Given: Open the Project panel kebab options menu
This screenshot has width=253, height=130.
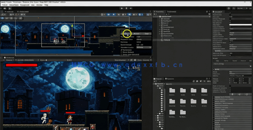Looking at the screenshot, I should pos(210,79).
